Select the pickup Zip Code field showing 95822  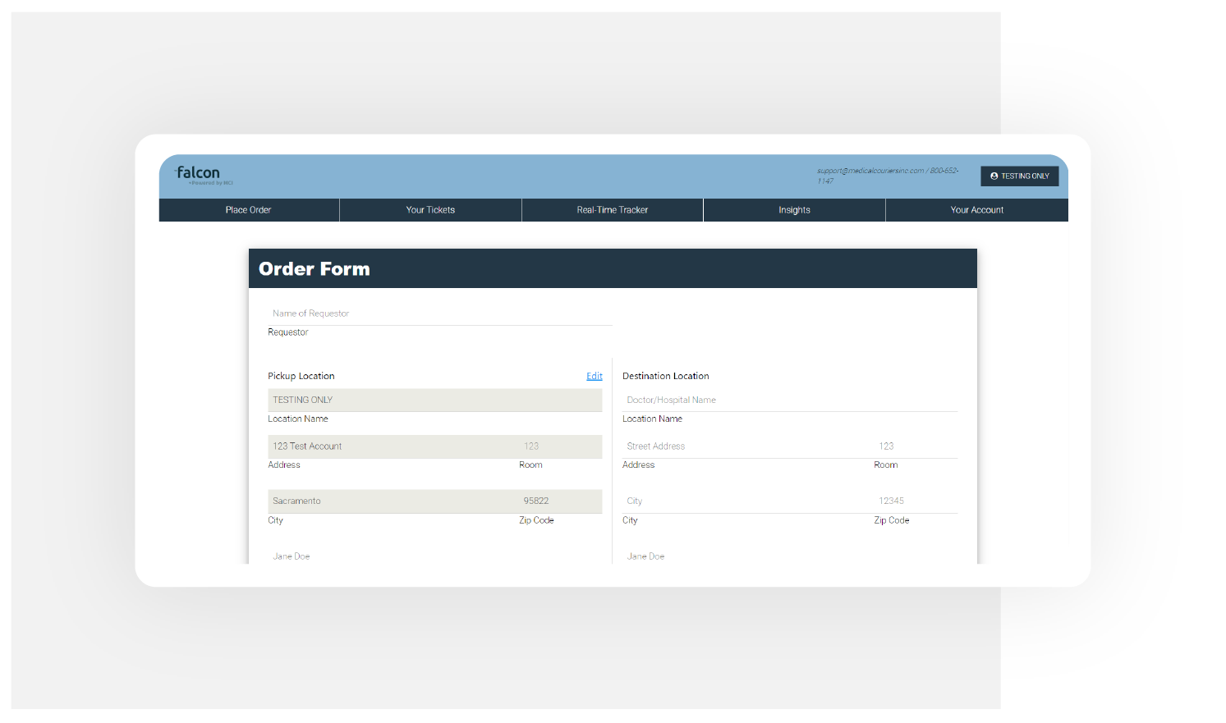pyautogui.click(x=560, y=501)
